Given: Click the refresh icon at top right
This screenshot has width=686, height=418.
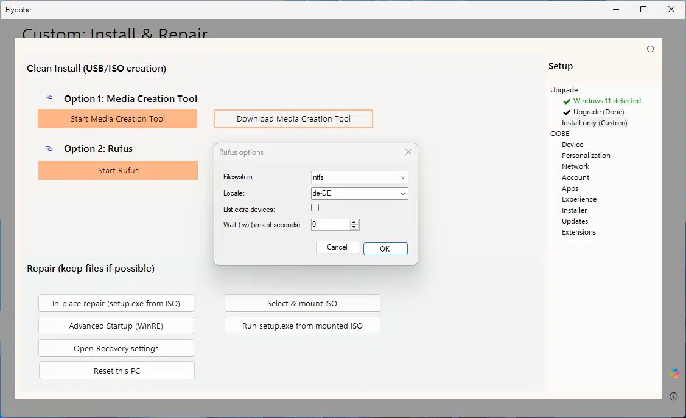Looking at the screenshot, I should tap(650, 49).
